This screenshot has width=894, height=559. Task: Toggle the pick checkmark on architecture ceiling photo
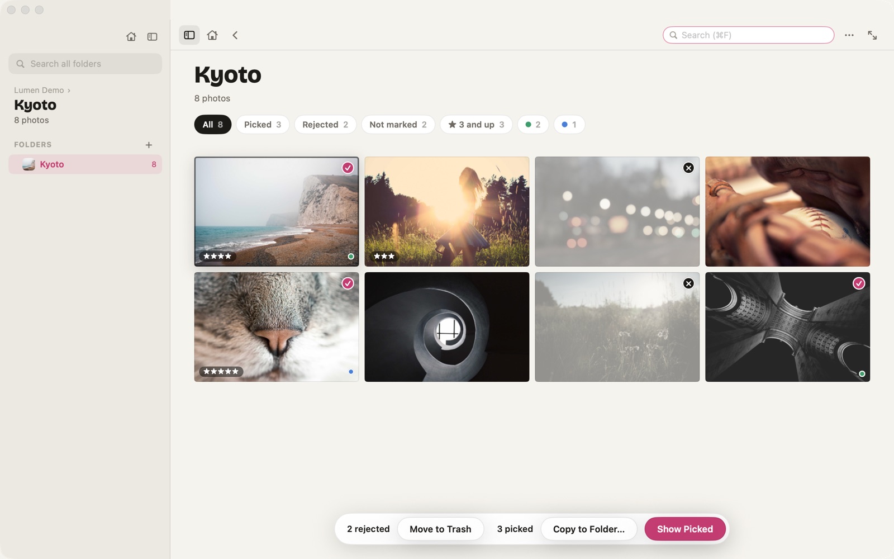click(x=859, y=283)
